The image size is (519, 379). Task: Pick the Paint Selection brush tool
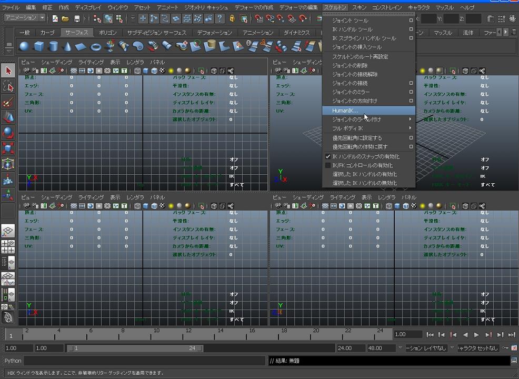click(8, 102)
